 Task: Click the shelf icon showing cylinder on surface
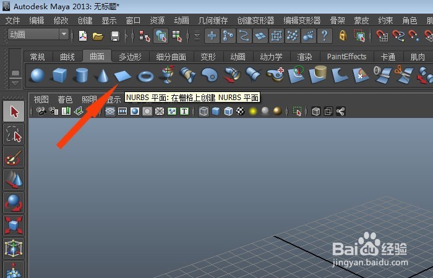coord(318,75)
